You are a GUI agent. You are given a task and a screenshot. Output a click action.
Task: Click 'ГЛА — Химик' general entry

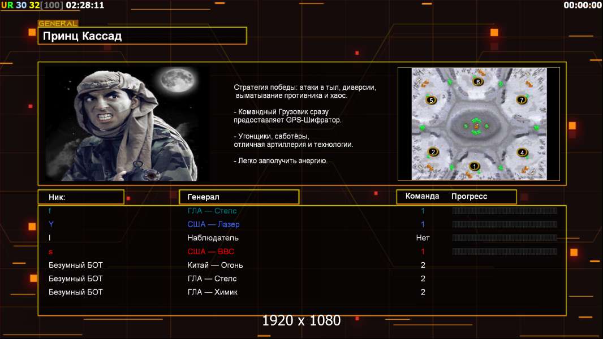click(212, 292)
